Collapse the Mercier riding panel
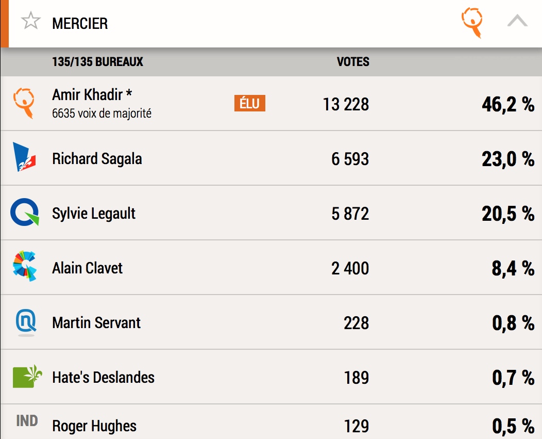Screen dimensions: 542x439 click(x=517, y=21)
